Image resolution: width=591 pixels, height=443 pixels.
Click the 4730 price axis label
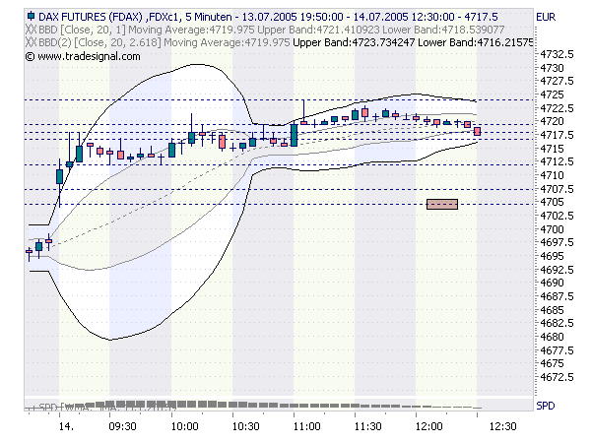pyautogui.click(x=553, y=68)
